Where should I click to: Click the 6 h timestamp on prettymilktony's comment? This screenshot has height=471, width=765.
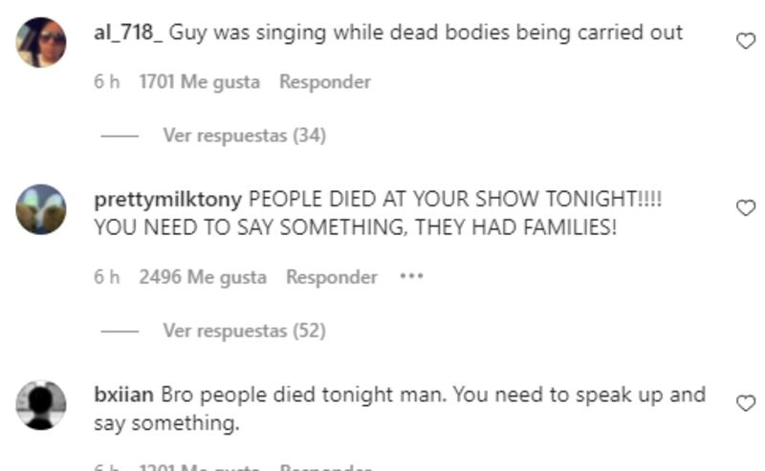click(x=106, y=277)
